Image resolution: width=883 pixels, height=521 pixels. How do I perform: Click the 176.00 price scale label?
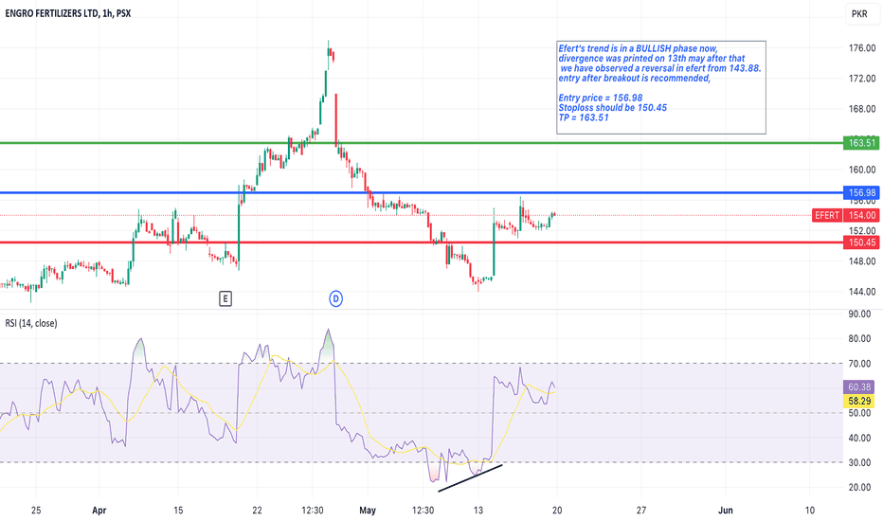(x=862, y=48)
